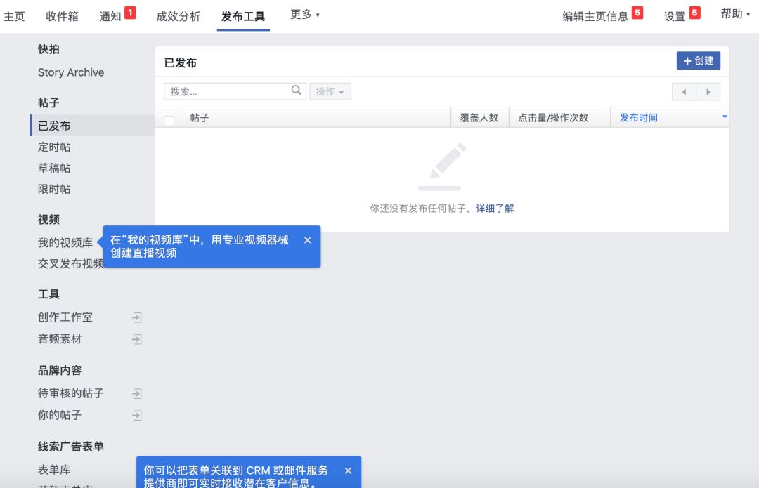The height and width of the screenshot is (488, 759).
Task: Go to previous page arrow
Action: point(684,92)
